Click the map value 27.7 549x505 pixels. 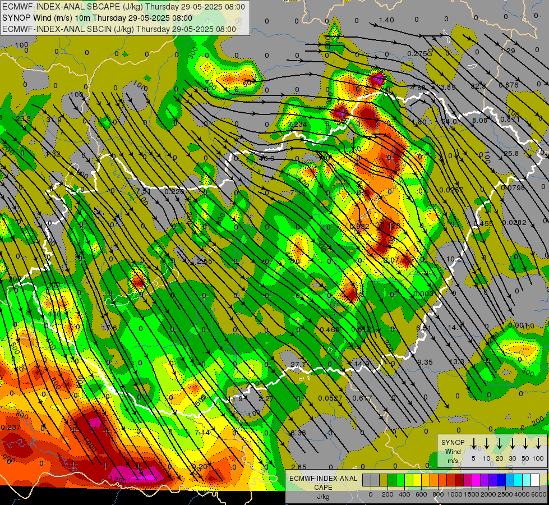click(x=298, y=365)
